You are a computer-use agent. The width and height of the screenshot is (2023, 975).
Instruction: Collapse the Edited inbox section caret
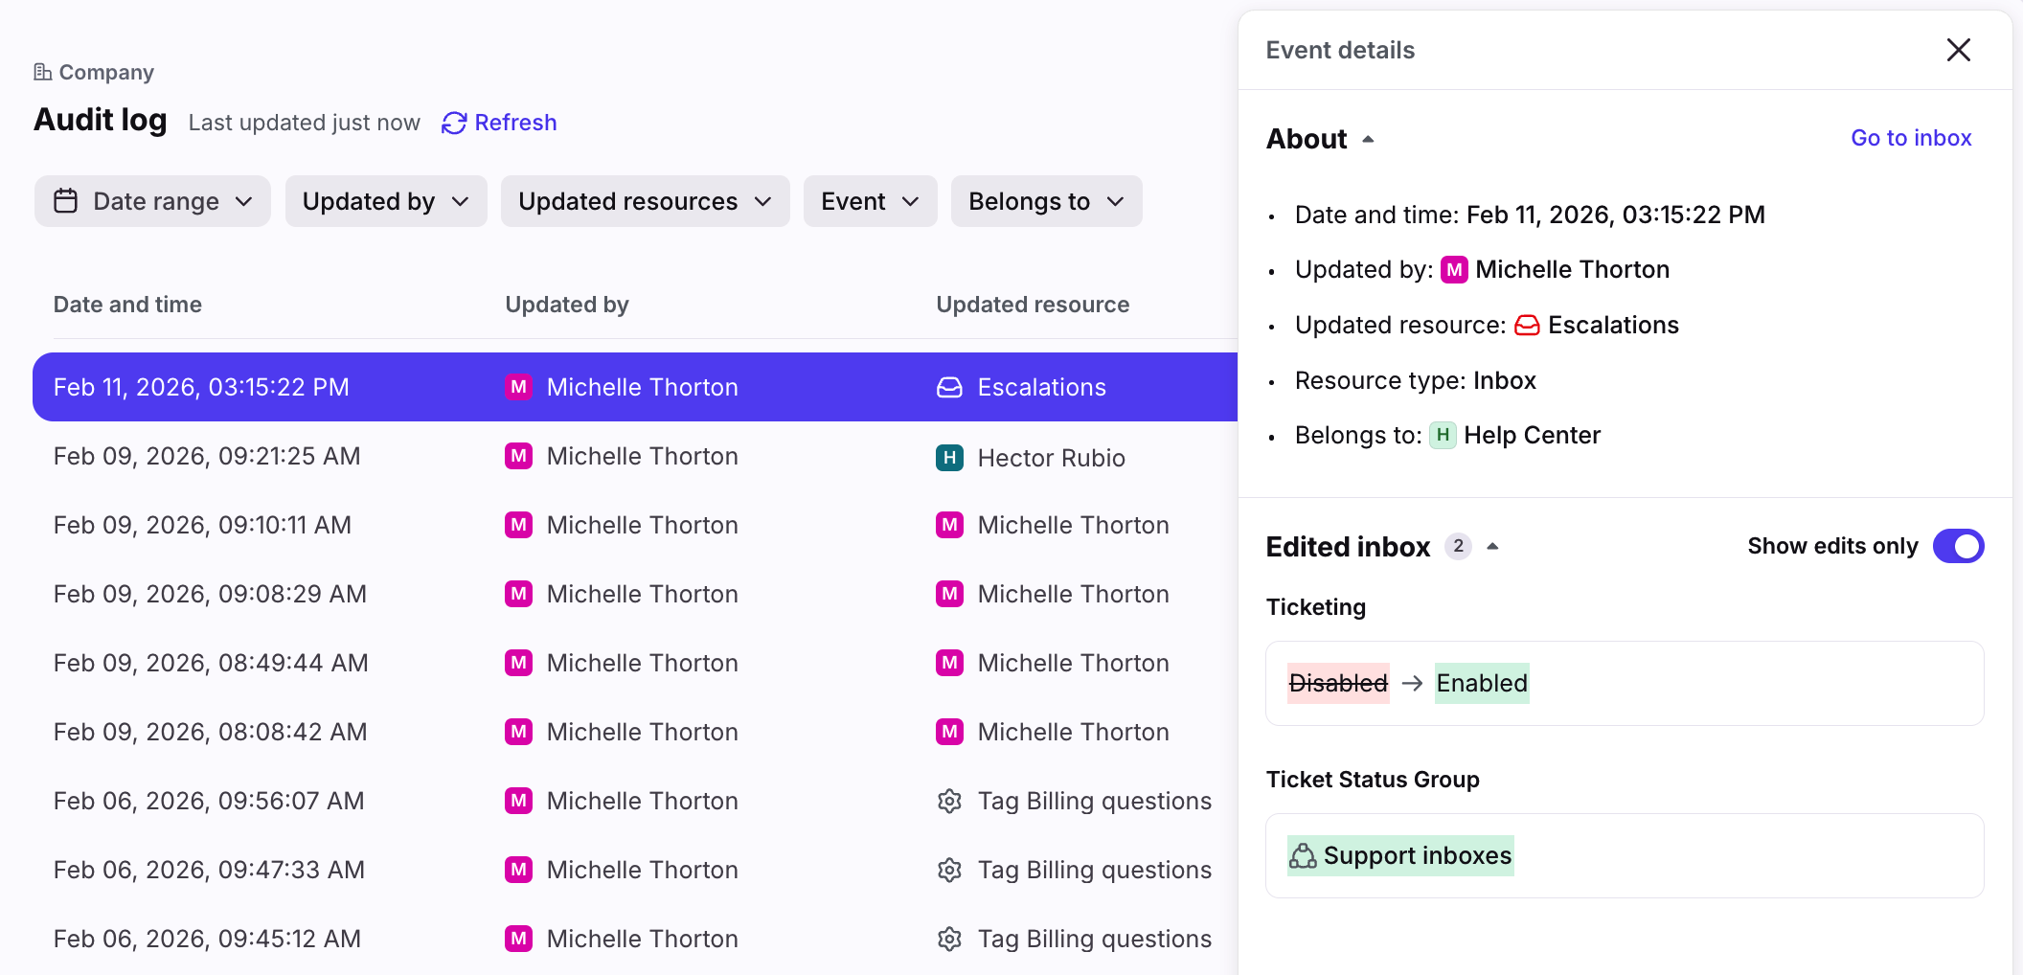click(1492, 547)
